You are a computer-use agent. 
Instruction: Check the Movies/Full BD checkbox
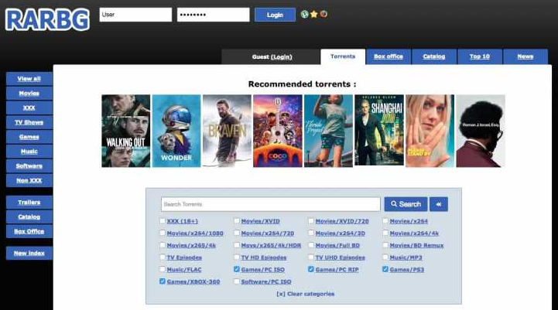[311, 245]
